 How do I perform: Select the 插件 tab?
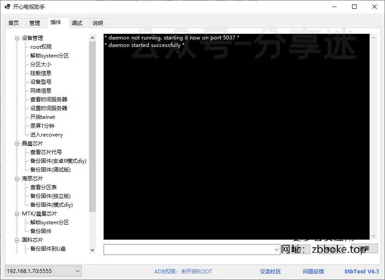point(56,22)
